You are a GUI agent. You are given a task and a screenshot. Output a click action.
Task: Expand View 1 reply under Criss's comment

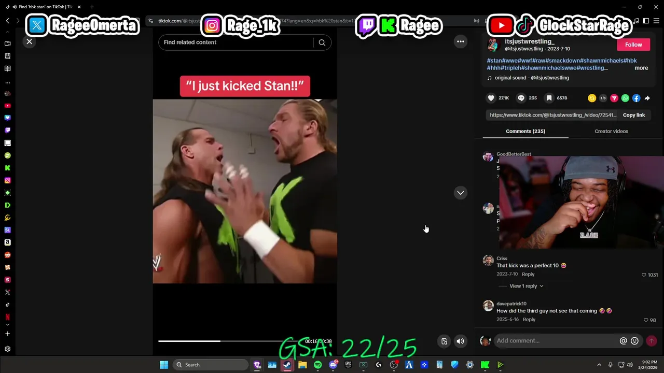point(527,286)
